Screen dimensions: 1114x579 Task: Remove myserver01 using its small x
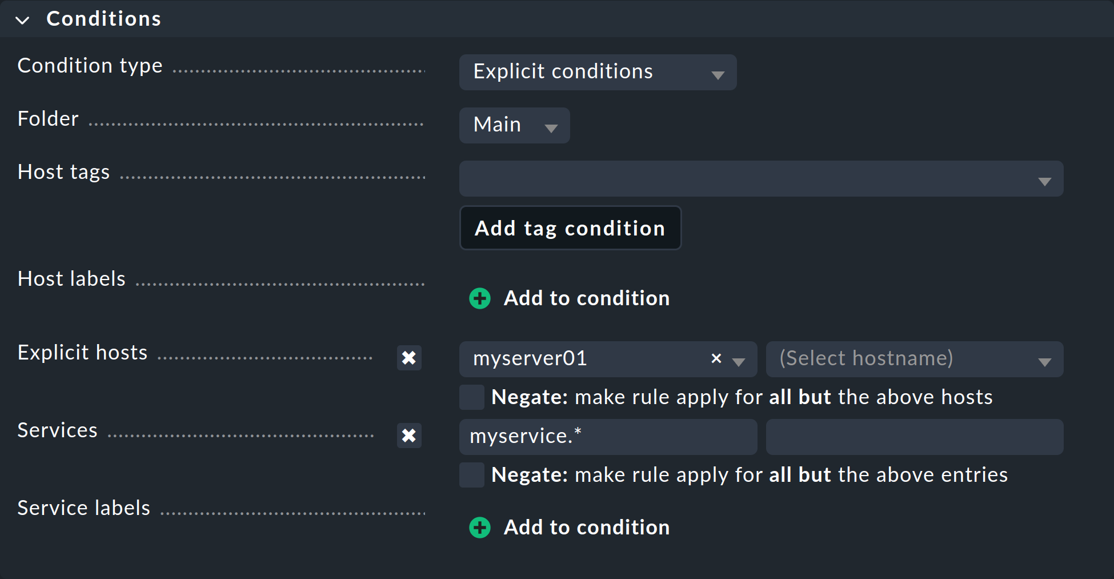pos(716,359)
